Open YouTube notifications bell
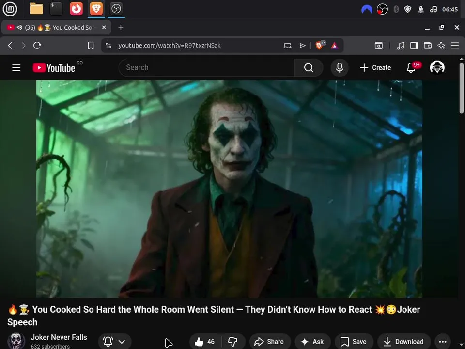Viewport: 465px width, 349px height. tap(411, 68)
